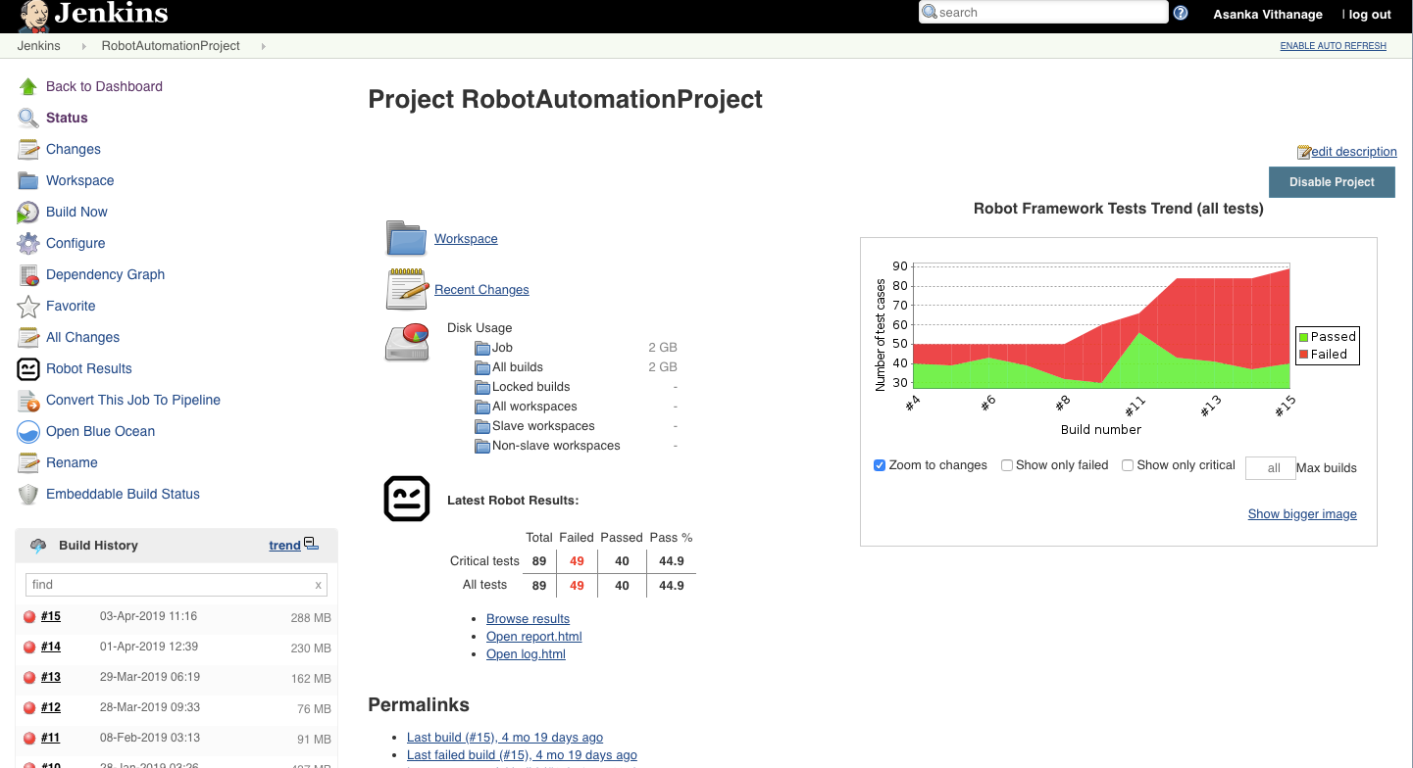Viewport: 1413px width, 768px height.
Task: Clear build history filter with the x
Action: point(318,585)
